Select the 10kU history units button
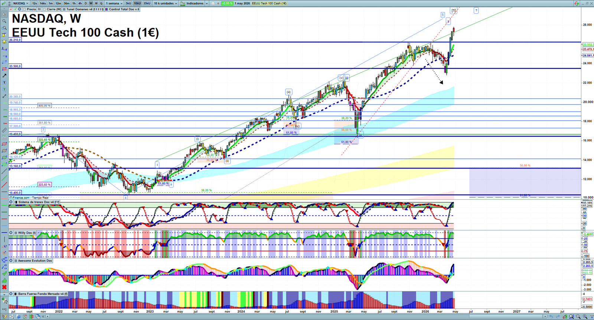The width and height of the screenshot is (594, 320). click(x=137, y=3)
